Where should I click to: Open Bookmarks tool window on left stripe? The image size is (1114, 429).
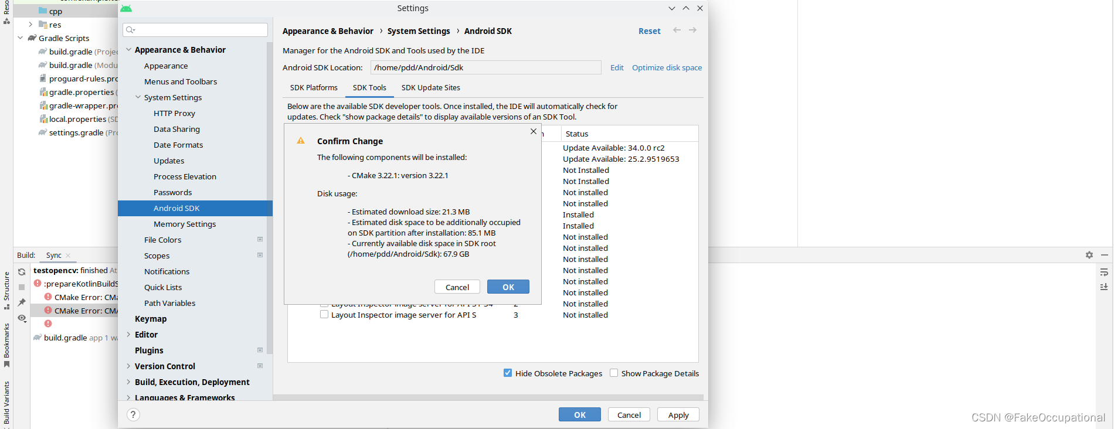coord(6,345)
